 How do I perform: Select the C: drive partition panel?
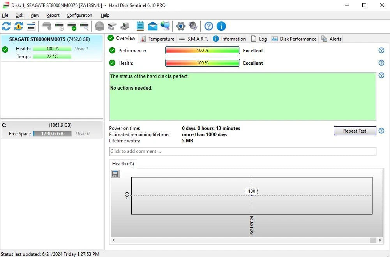(51, 129)
